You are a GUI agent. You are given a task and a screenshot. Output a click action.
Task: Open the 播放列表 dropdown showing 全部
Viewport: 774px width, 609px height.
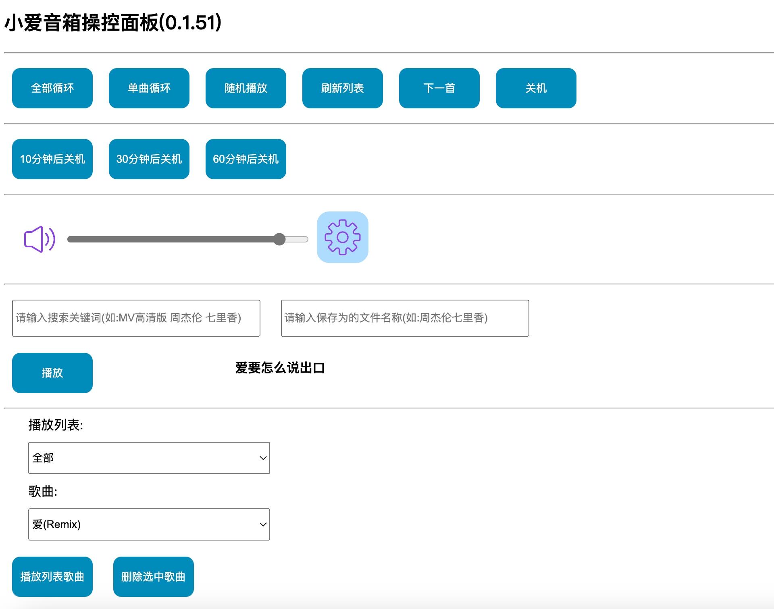pos(149,458)
